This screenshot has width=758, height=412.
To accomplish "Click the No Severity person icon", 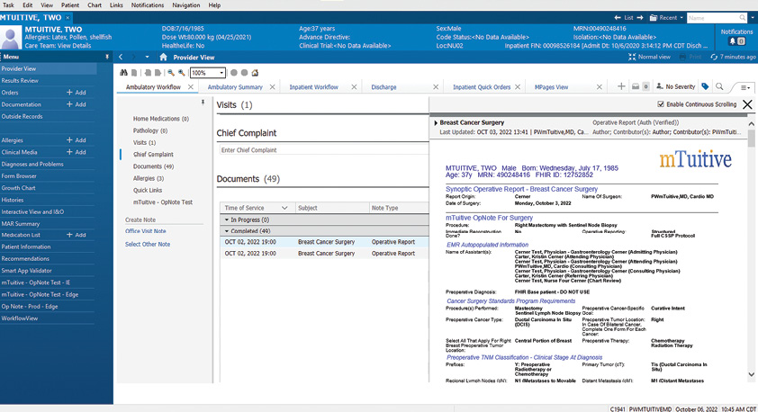I will 659,86.
